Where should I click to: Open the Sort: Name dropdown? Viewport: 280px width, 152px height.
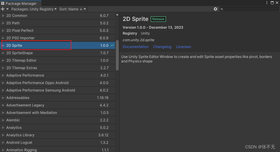pyautogui.click(x=73, y=9)
